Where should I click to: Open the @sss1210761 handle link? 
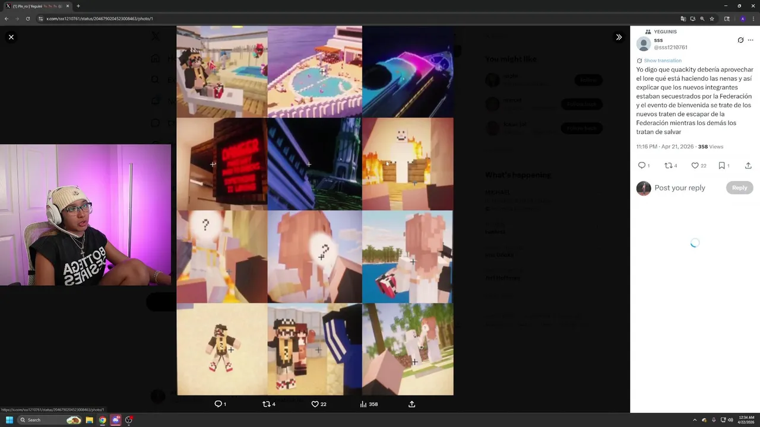click(x=670, y=47)
